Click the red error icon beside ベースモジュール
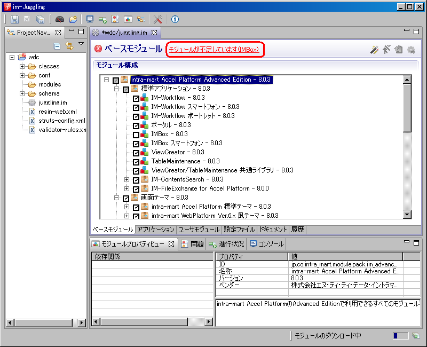Image resolution: width=427 pixels, height=347 pixels. coord(98,49)
